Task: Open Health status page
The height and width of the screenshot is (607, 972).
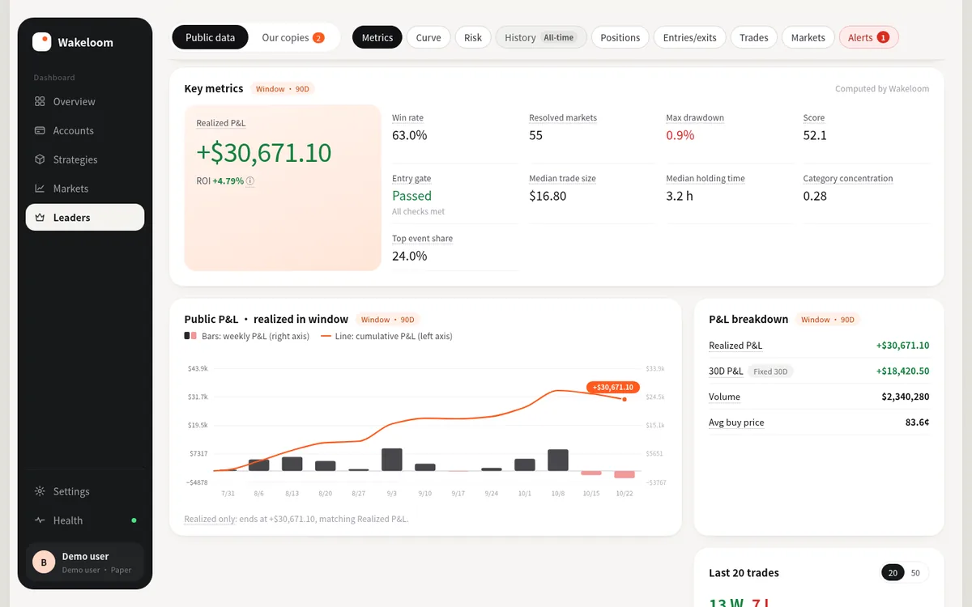Action: tap(85, 520)
